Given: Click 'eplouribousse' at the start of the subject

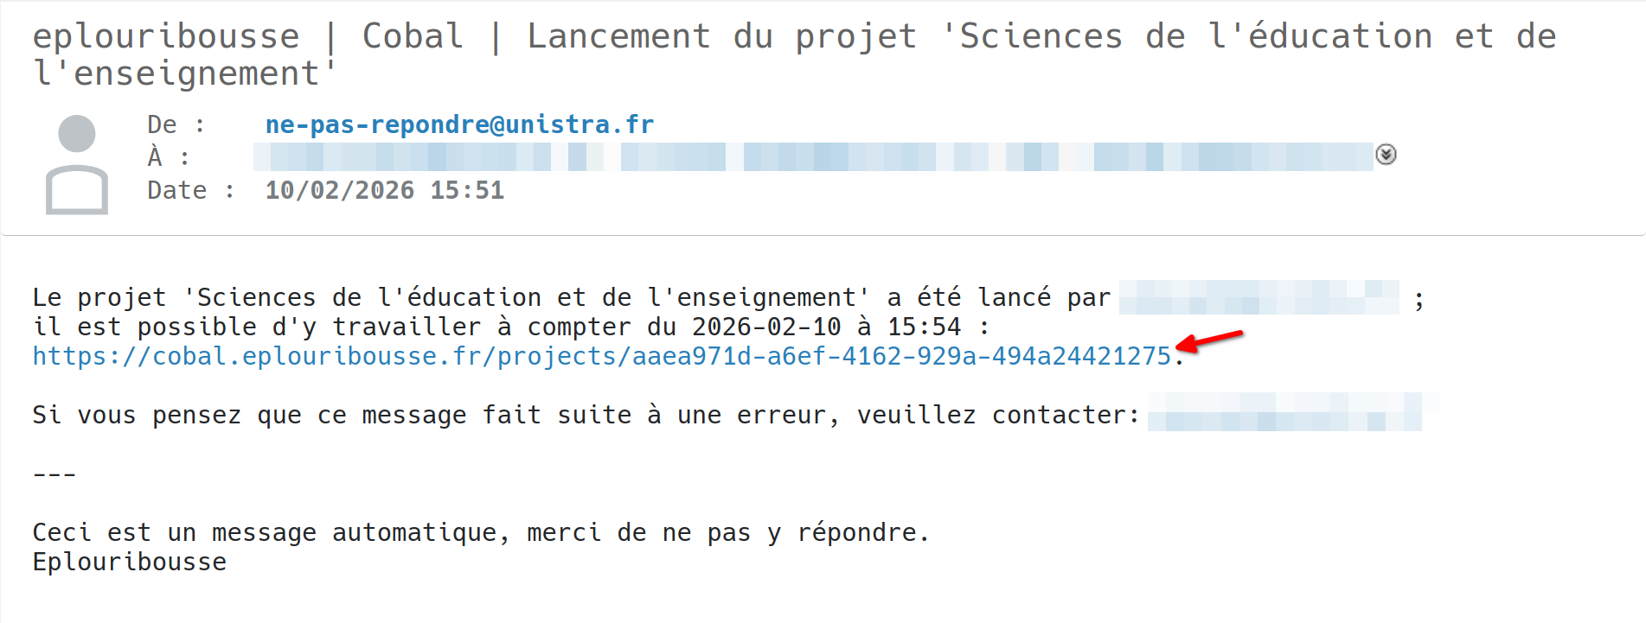Looking at the screenshot, I should [x=166, y=36].
